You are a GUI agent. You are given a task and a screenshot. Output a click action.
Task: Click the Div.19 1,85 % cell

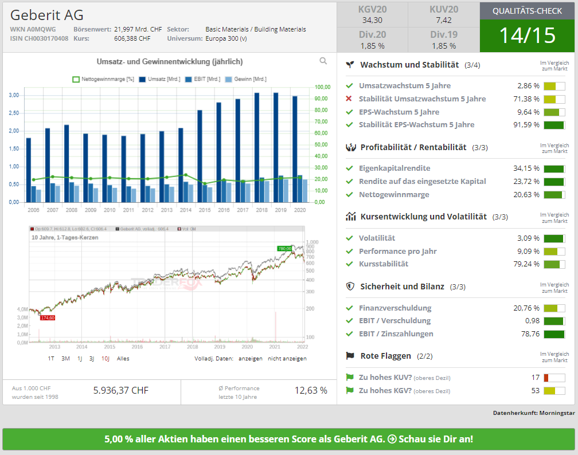click(444, 40)
